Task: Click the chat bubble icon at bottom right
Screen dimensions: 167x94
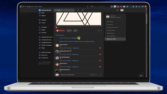Action: [141, 76]
